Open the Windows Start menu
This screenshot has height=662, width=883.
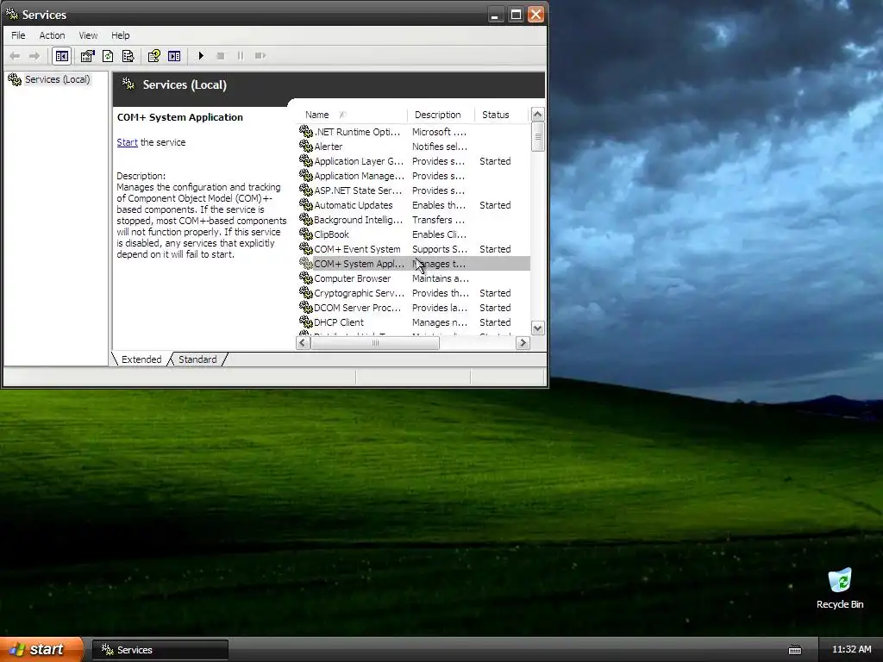pos(41,650)
